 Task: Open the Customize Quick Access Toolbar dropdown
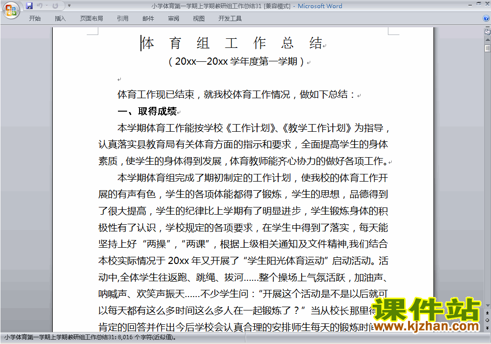point(69,6)
